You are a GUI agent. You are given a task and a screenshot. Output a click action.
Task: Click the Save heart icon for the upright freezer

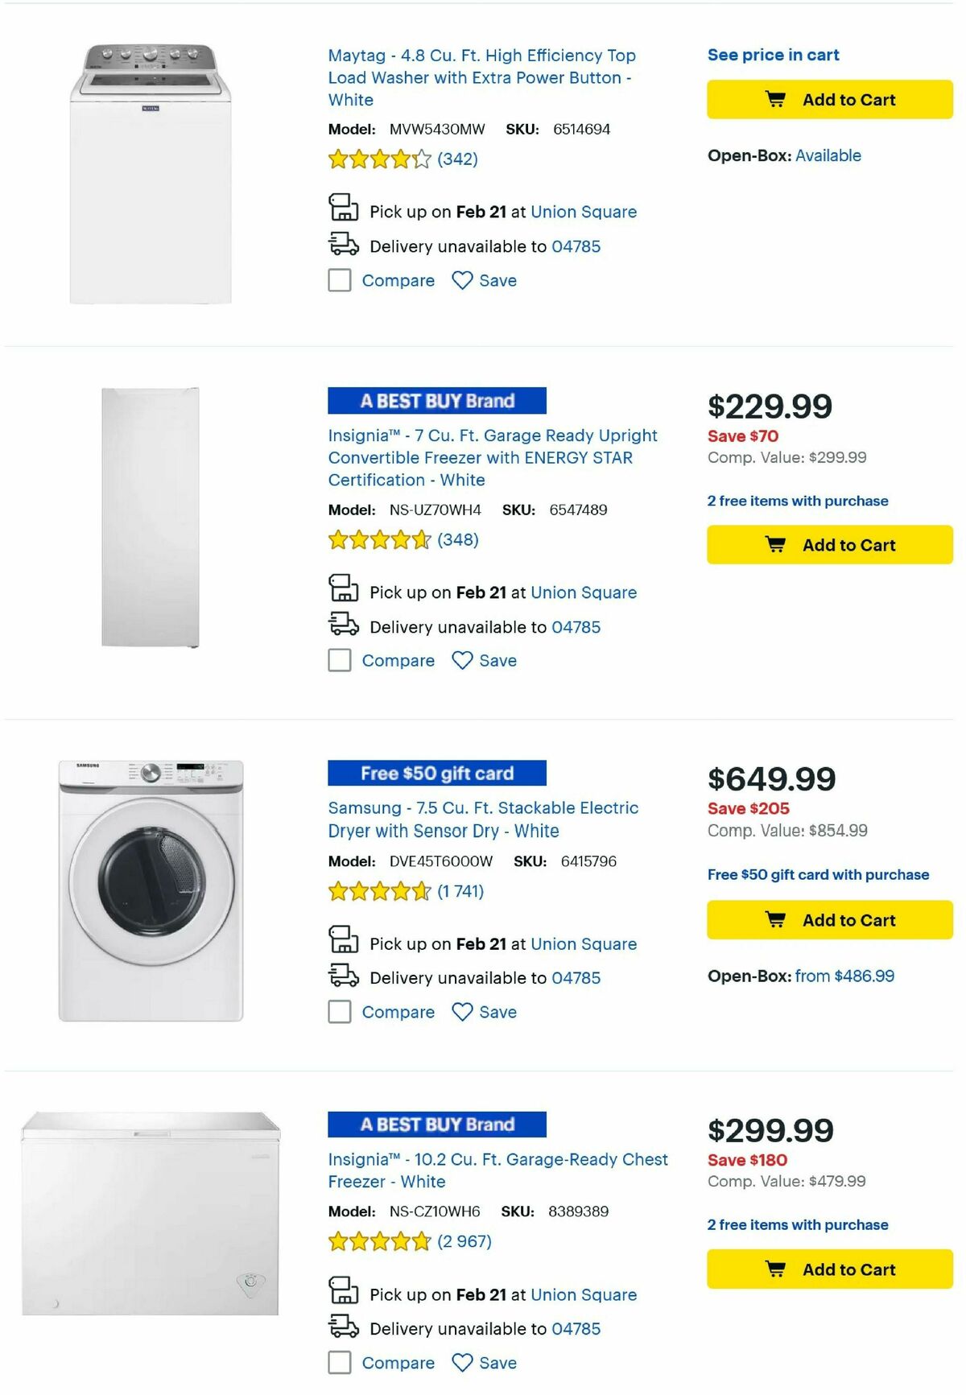pyautogui.click(x=461, y=660)
